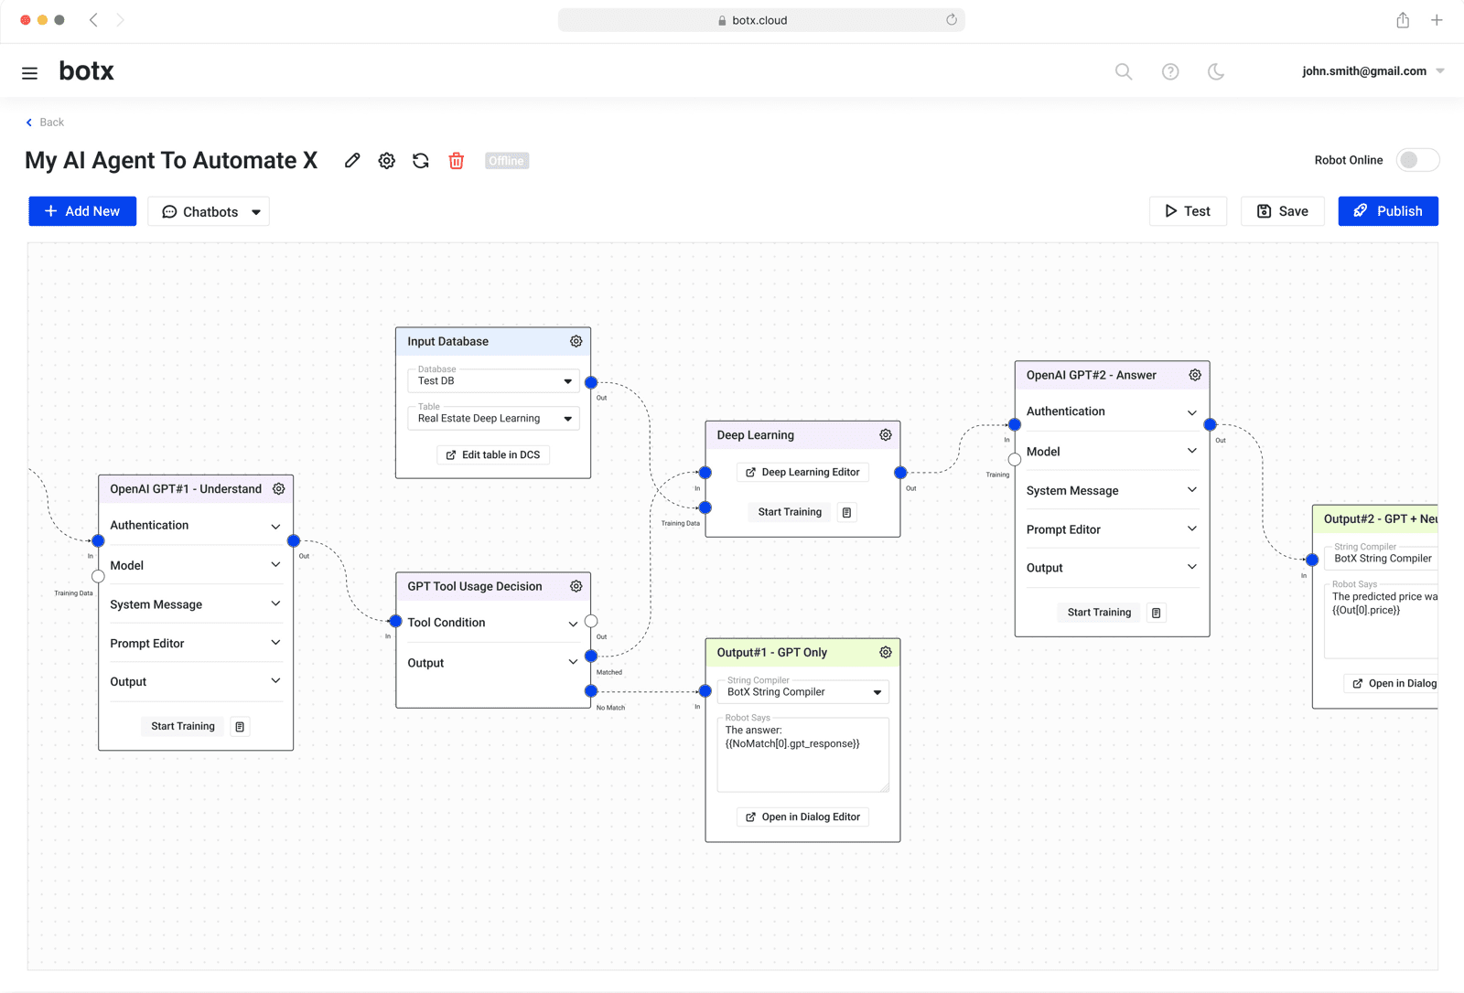Click the Back link

(x=46, y=123)
